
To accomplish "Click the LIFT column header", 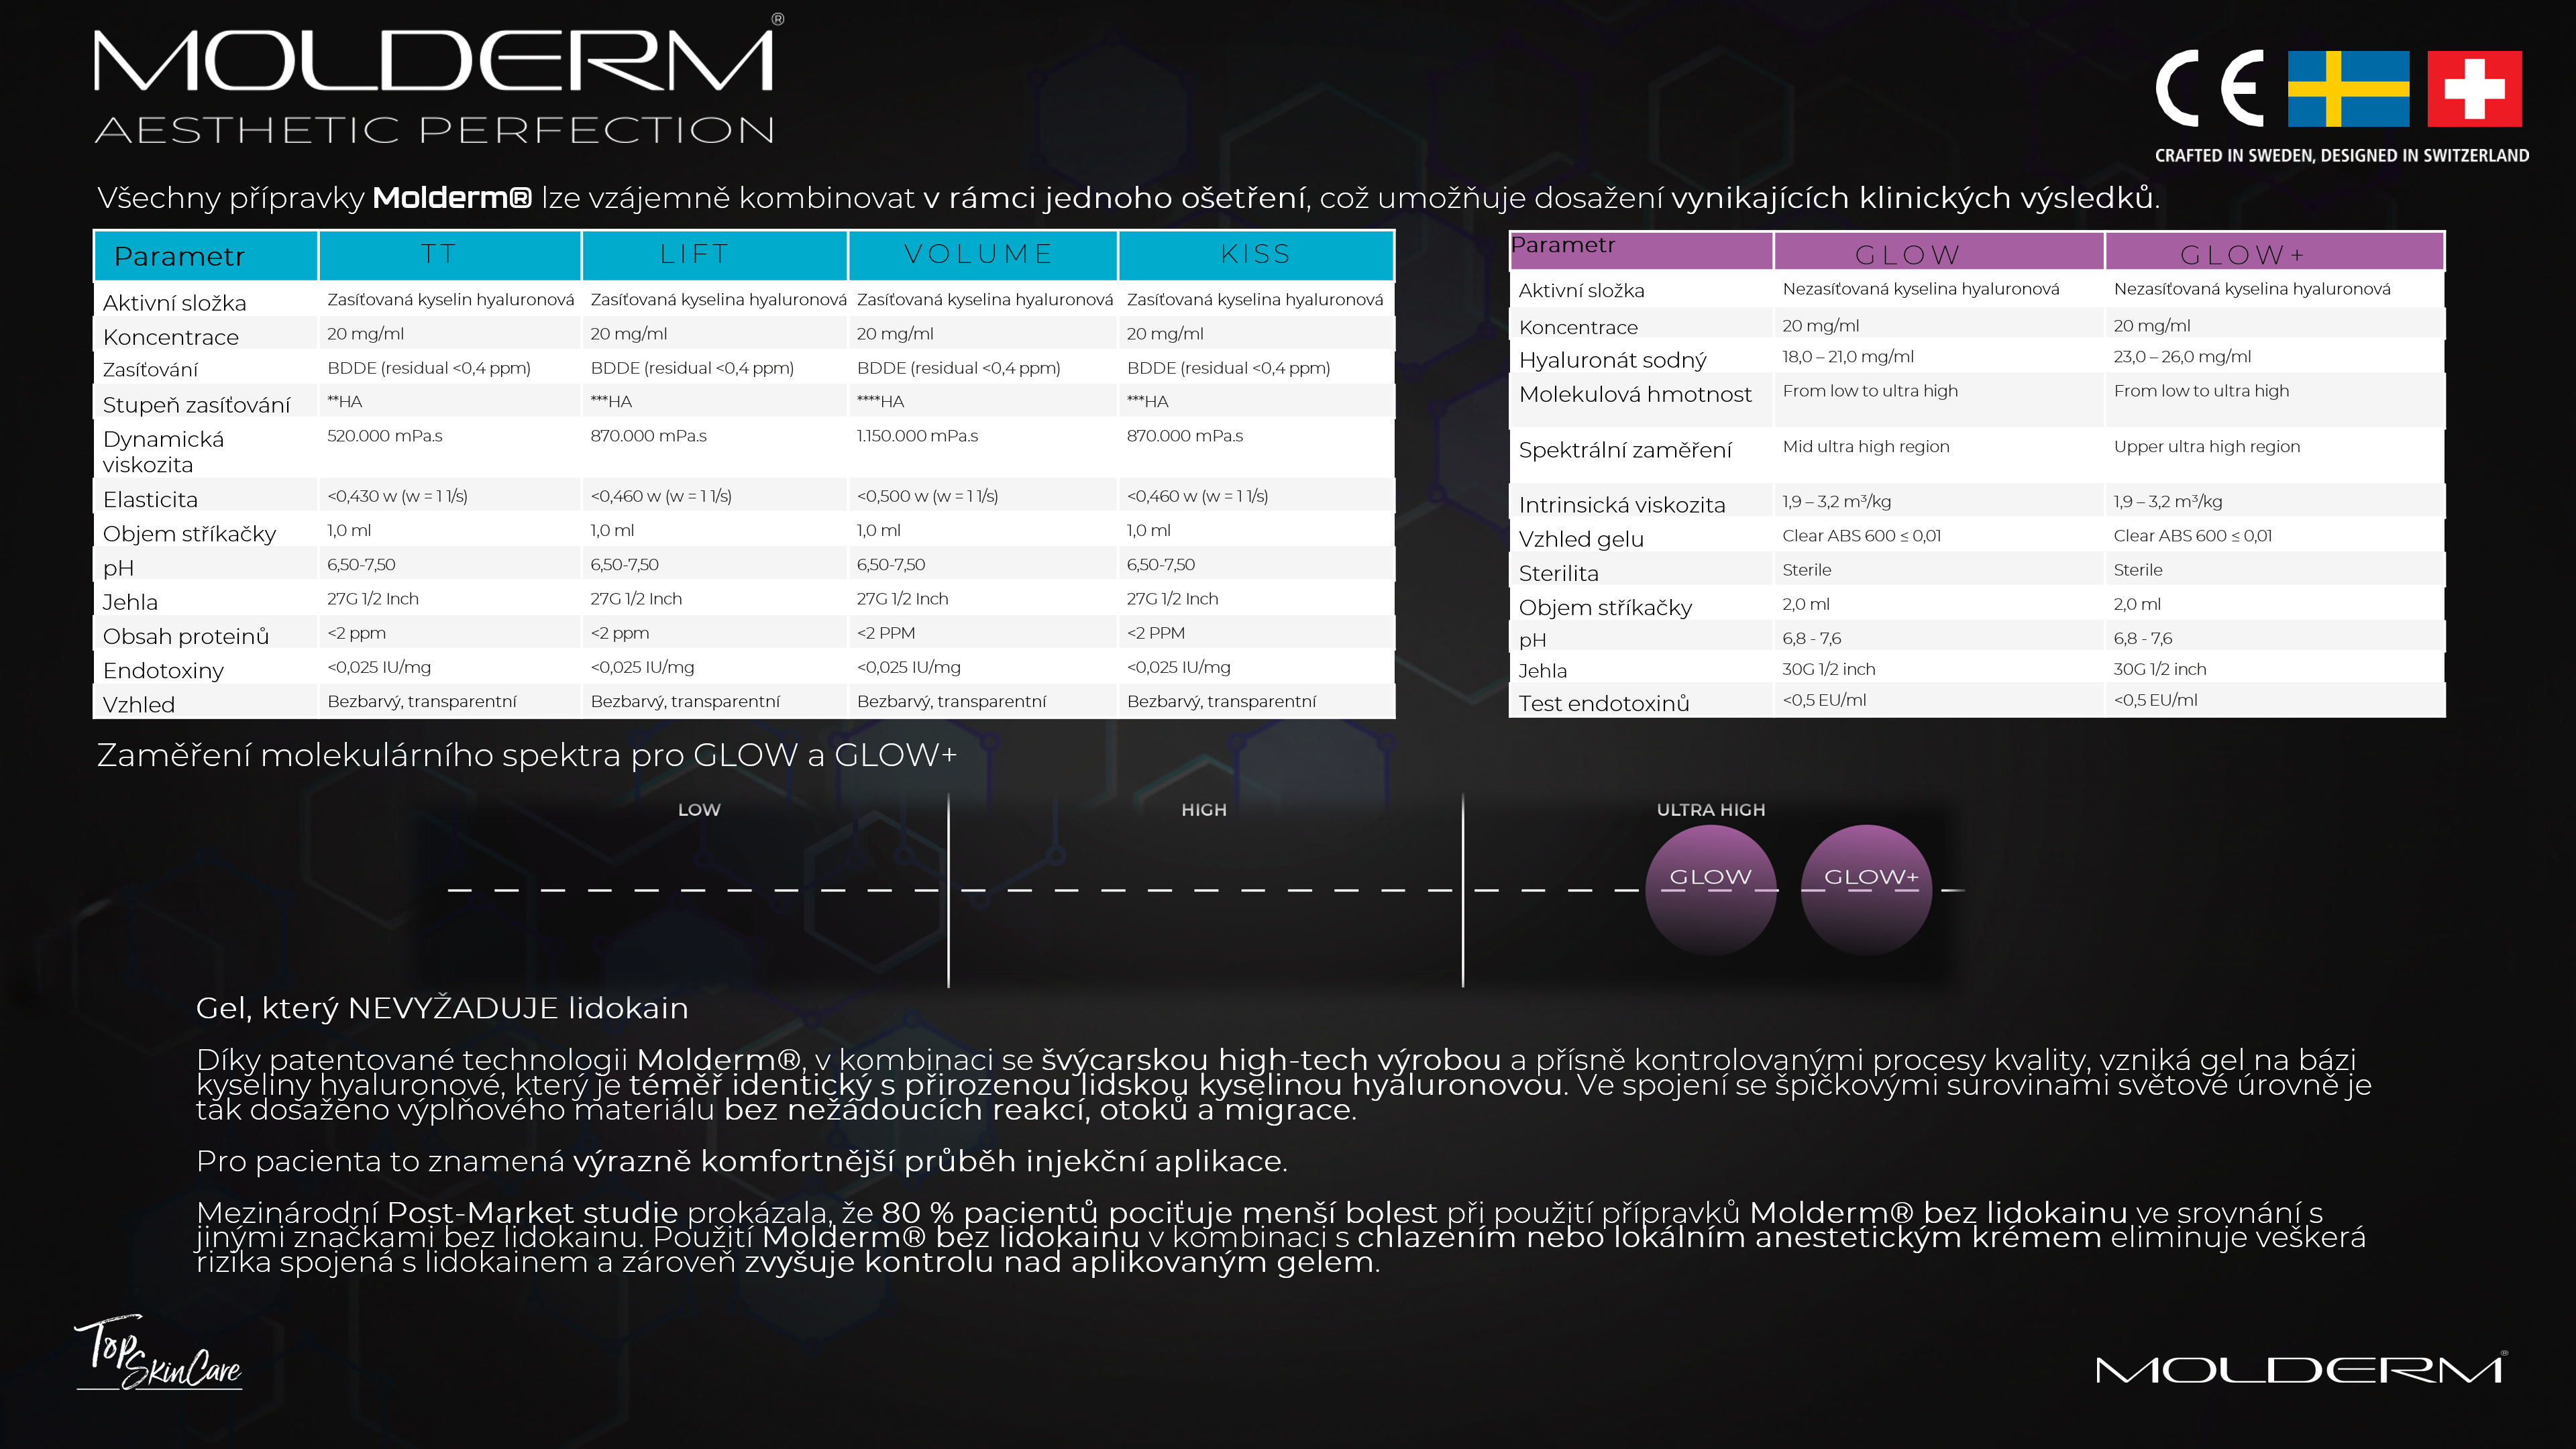I will pos(695,254).
